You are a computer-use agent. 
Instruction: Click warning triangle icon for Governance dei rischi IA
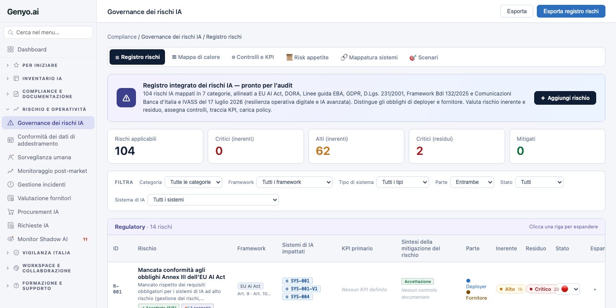(11, 123)
